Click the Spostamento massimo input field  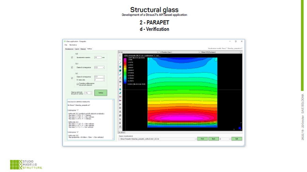point(98,58)
